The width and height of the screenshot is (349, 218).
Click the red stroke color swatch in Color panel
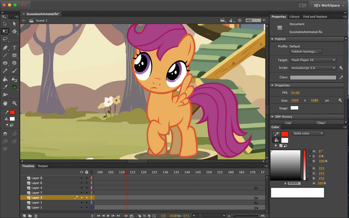[x=285, y=134]
